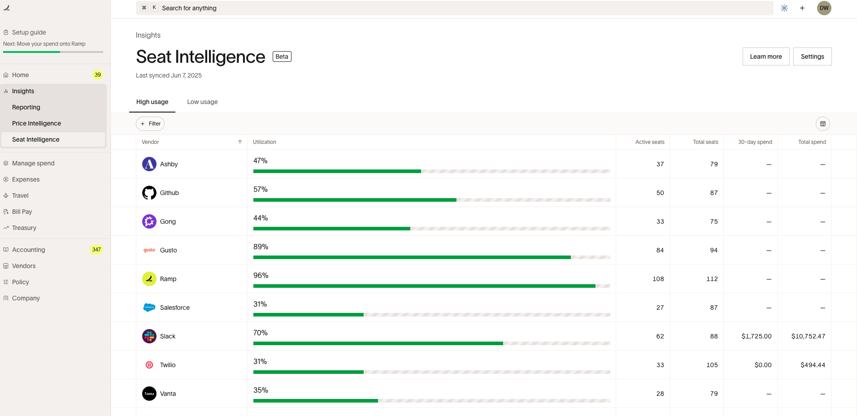This screenshot has height=416, width=857.
Task: Click the sparkle assistant icon in top bar
Action: click(784, 8)
